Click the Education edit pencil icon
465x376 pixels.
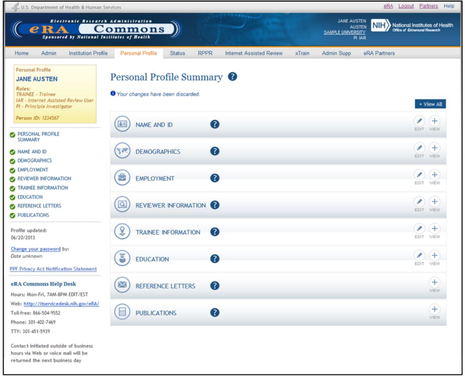click(419, 255)
